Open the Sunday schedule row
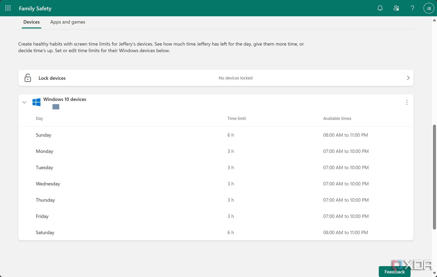This screenshot has height=277, width=437. (x=44, y=135)
